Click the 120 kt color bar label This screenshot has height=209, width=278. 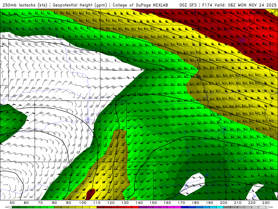[x=111, y=203]
